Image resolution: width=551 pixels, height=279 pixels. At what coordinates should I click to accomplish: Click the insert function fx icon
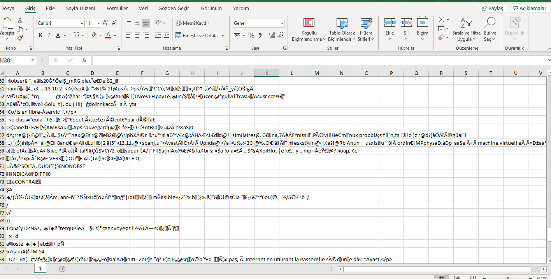point(84,61)
